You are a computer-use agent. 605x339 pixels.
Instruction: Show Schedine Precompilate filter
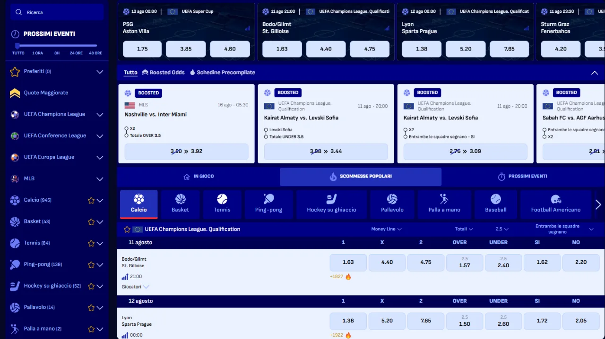point(223,73)
